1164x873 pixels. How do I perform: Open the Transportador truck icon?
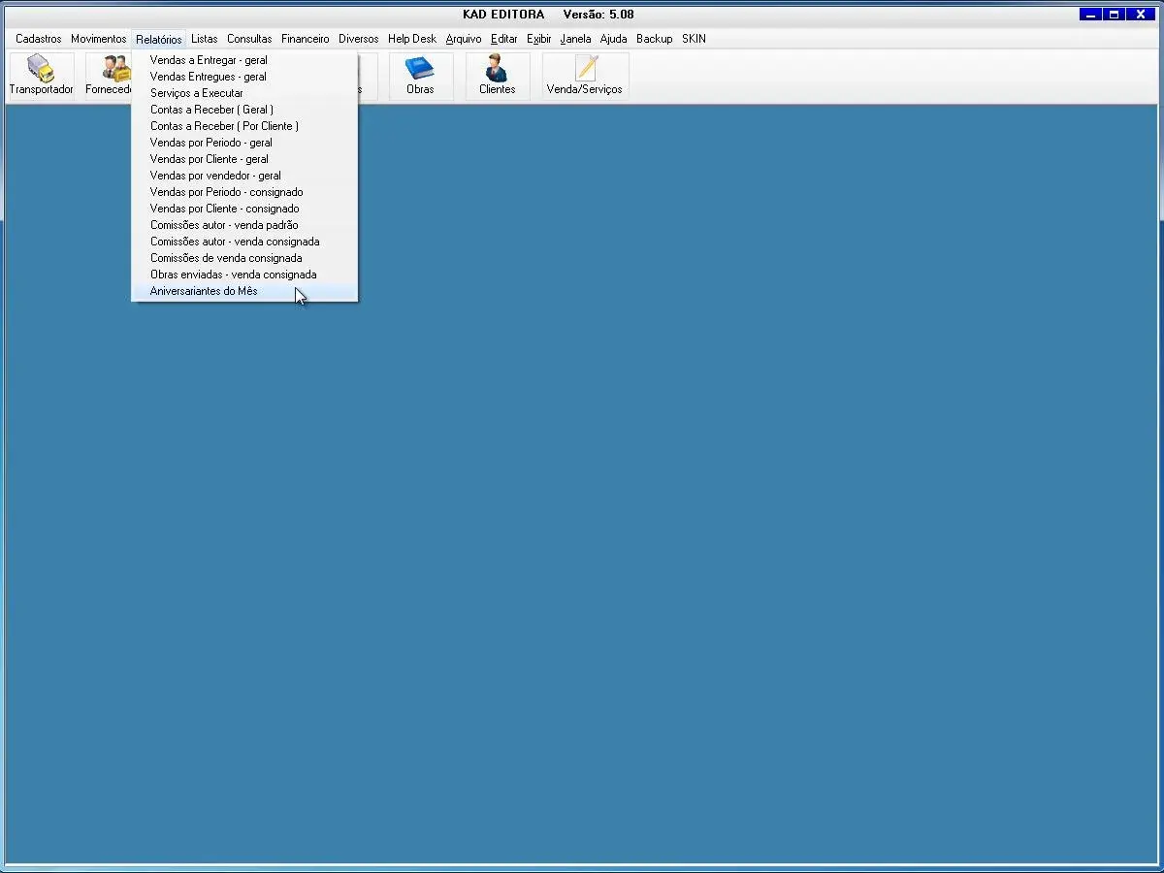(x=41, y=70)
